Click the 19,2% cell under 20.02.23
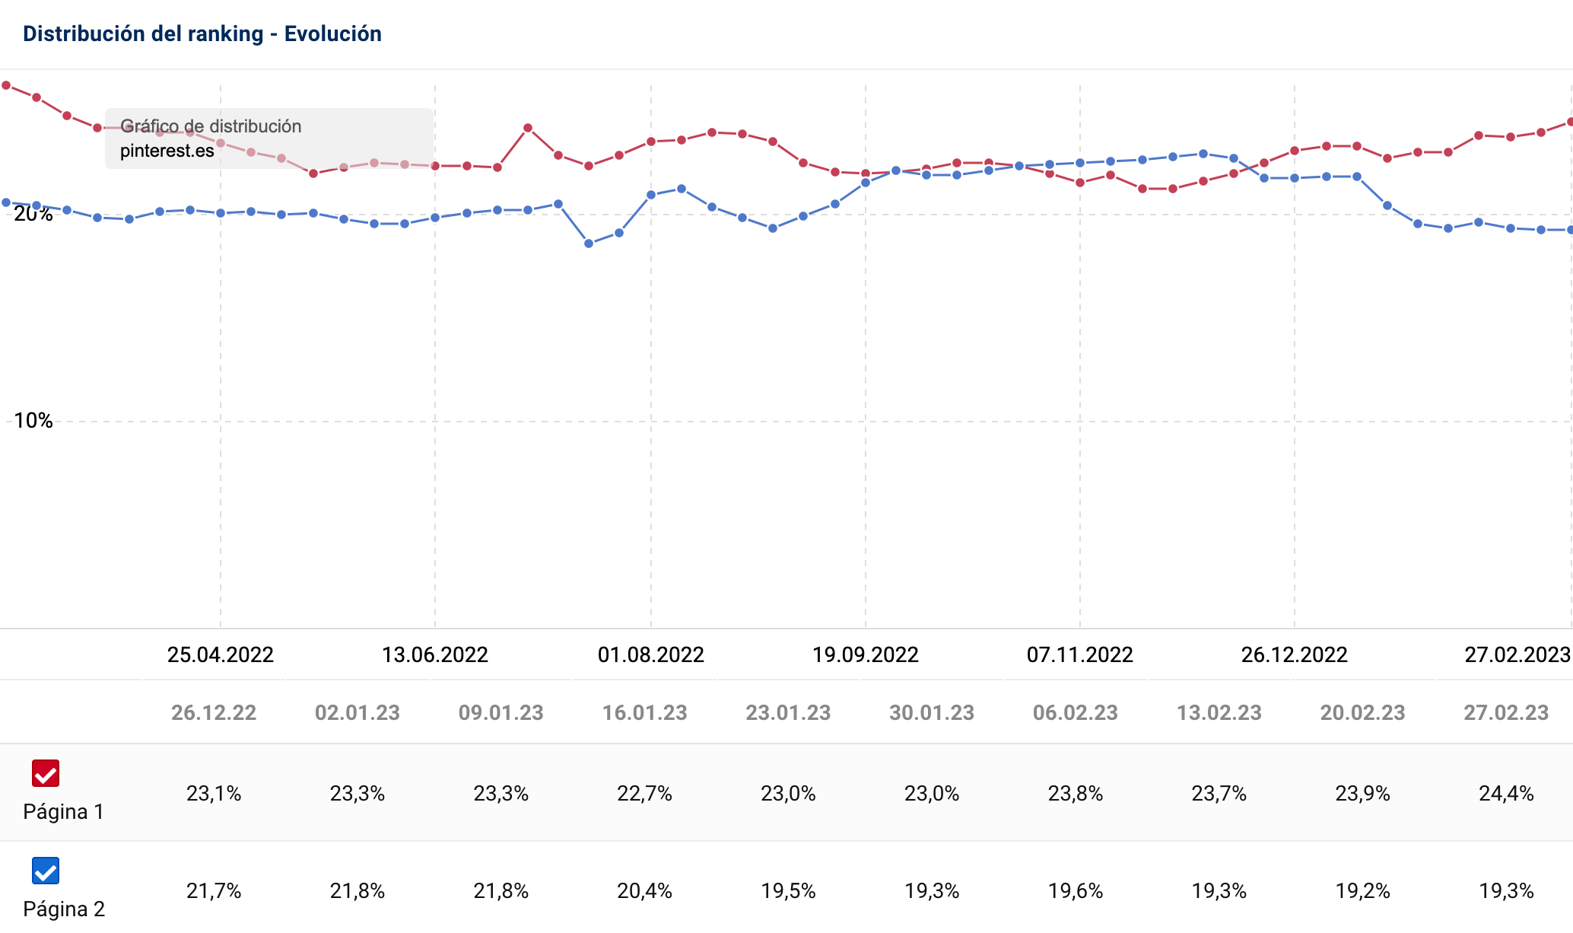This screenshot has height=933, width=1573. tap(1362, 891)
